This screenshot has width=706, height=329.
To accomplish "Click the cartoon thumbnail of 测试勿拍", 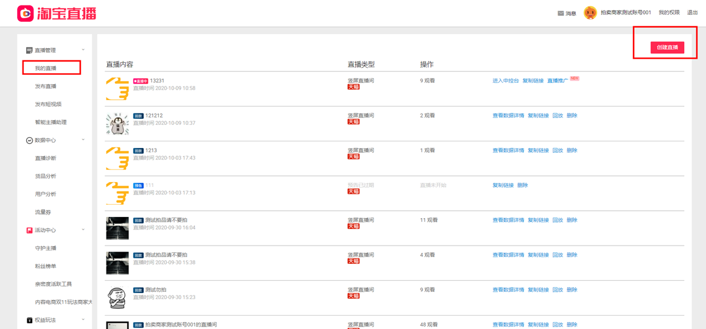I will click(x=117, y=298).
